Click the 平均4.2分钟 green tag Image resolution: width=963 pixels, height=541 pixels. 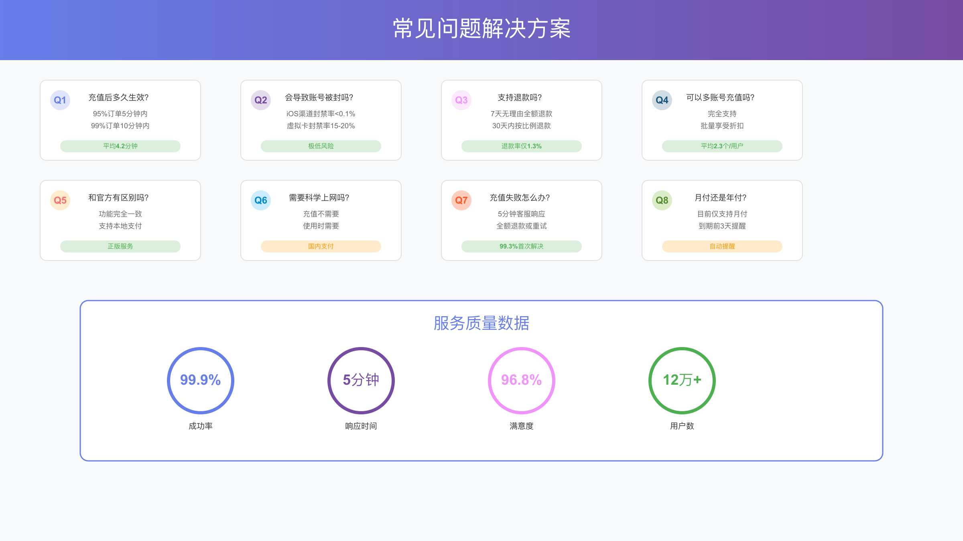click(x=120, y=146)
